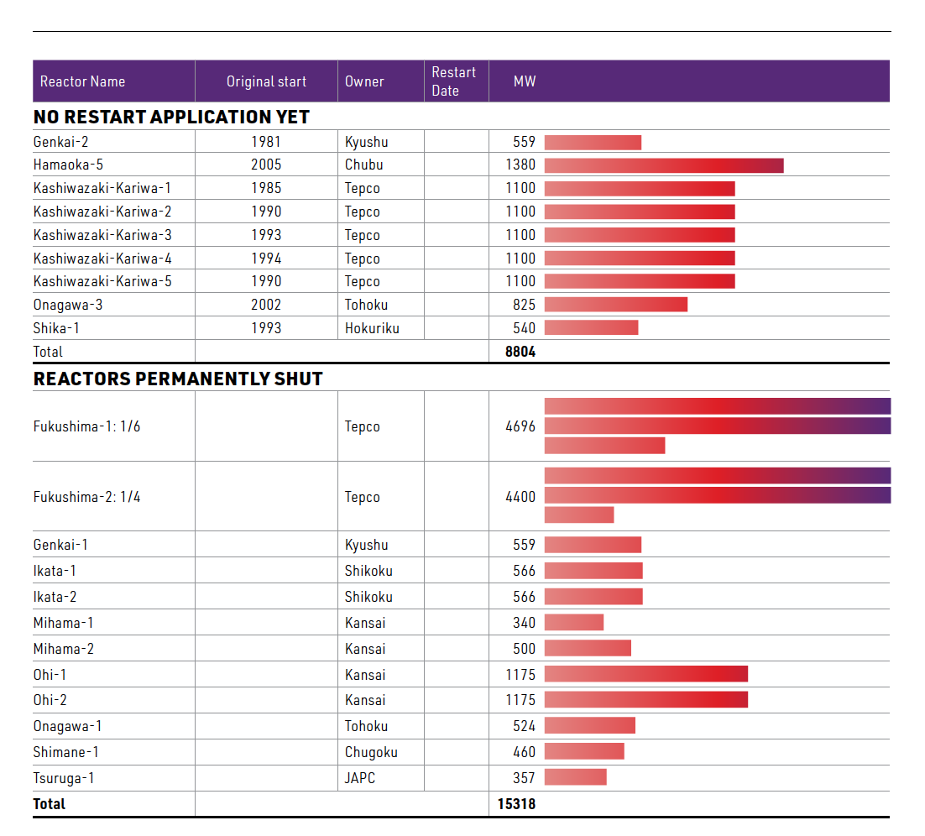The image size is (925, 836).
Task: Click the Genkai-2 original start year 1981
Action: click(x=266, y=142)
